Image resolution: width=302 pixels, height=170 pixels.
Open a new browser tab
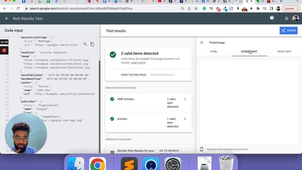pyautogui.click(x=281, y=1)
